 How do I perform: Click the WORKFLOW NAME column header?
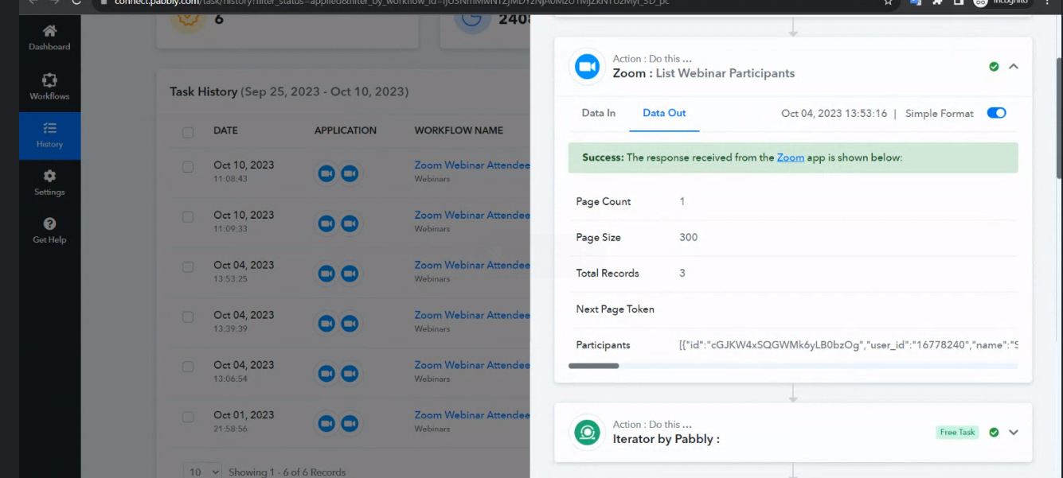click(x=459, y=130)
